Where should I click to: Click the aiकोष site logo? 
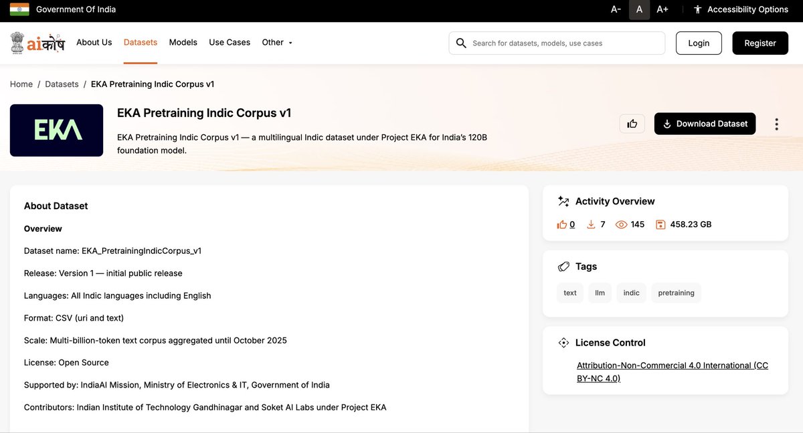(37, 42)
